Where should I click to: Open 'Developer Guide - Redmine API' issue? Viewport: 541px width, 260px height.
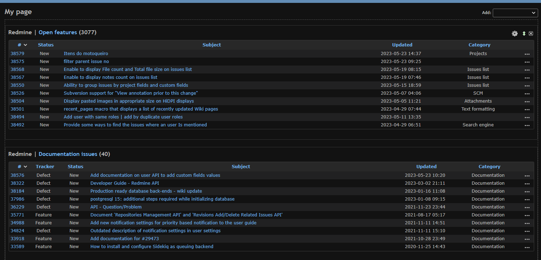(x=125, y=183)
